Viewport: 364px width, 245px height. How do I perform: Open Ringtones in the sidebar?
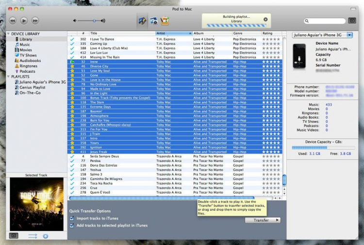click(x=26, y=66)
